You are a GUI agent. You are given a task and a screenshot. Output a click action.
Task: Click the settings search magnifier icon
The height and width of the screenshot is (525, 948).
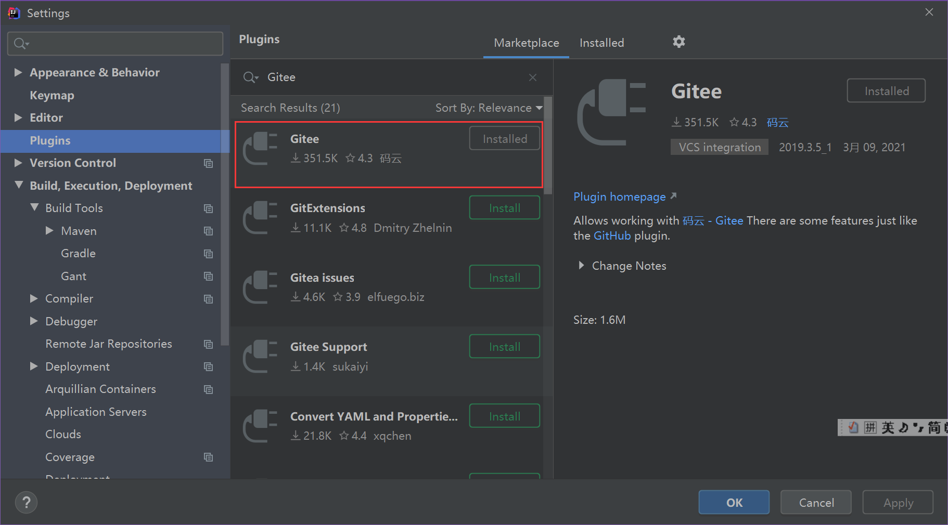tap(21, 44)
